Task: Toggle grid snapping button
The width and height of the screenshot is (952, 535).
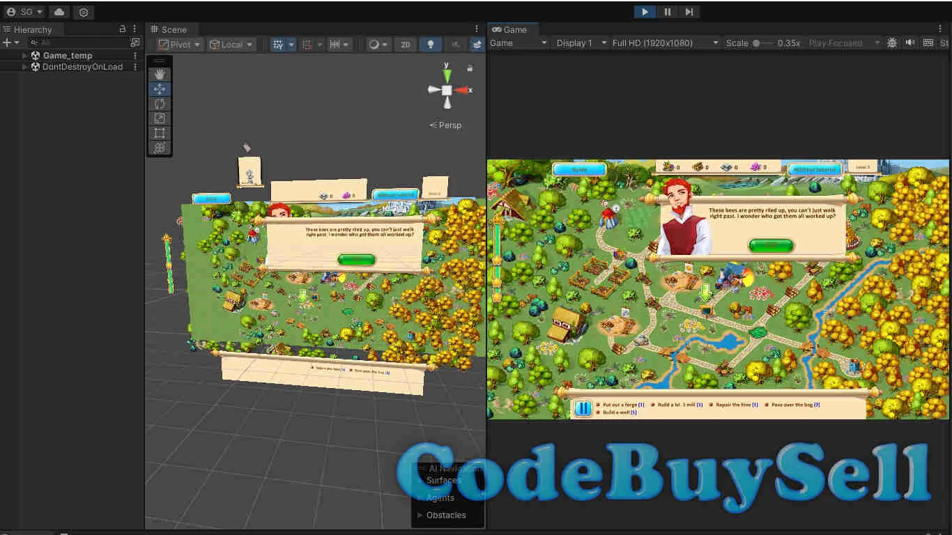Action: click(307, 44)
